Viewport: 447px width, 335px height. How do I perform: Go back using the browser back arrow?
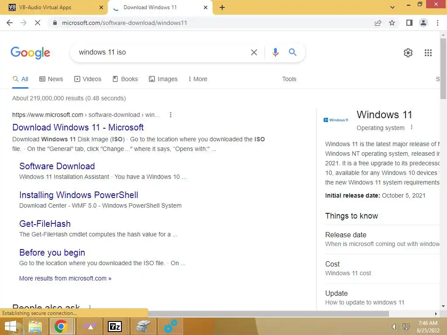[10, 23]
